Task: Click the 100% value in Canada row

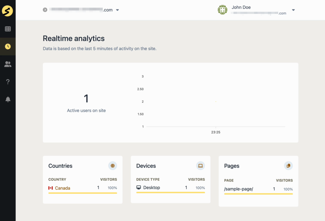Action: click(x=112, y=188)
